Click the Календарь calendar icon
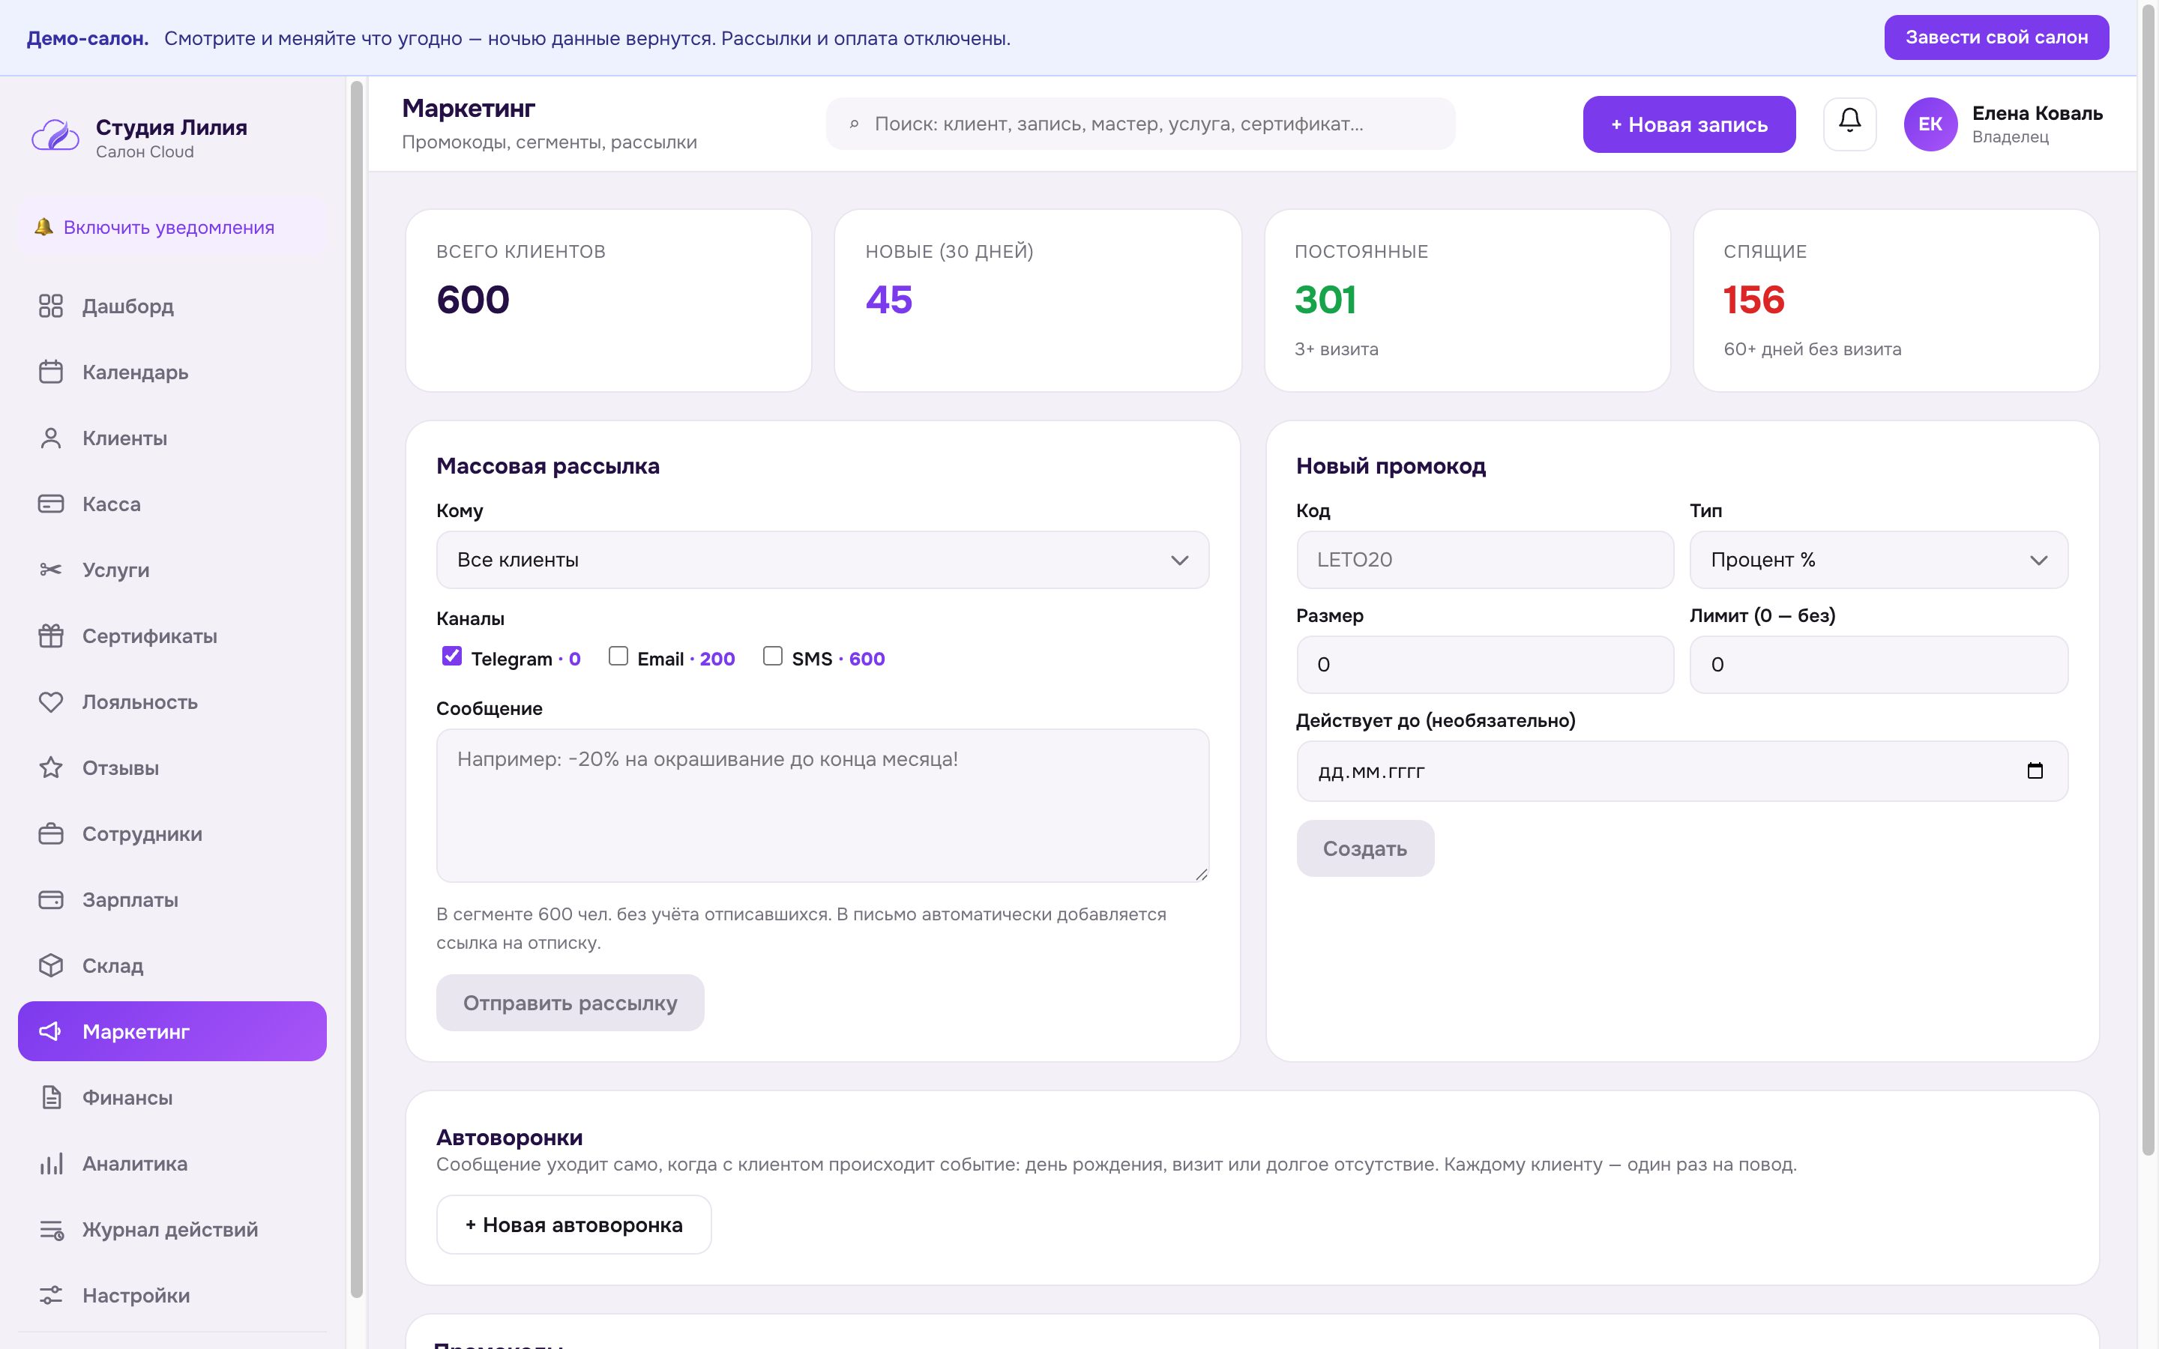Screen dimensions: 2159x1349 [51, 372]
